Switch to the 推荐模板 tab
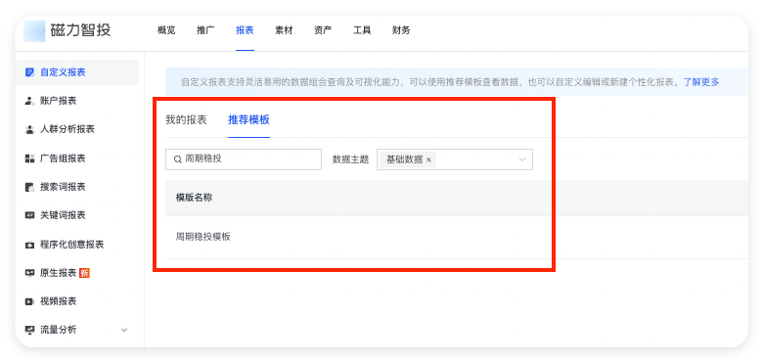Image resolution: width=763 pixels, height=362 pixels. [248, 119]
